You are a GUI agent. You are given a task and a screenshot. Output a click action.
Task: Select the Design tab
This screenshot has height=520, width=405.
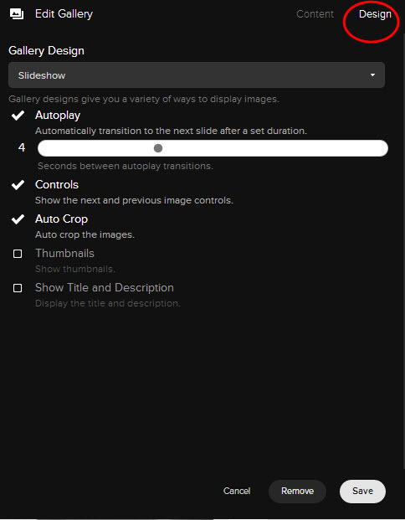[x=375, y=14]
